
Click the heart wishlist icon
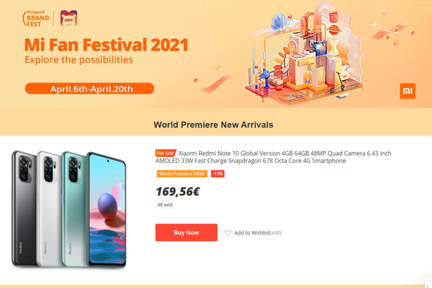point(227,233)
